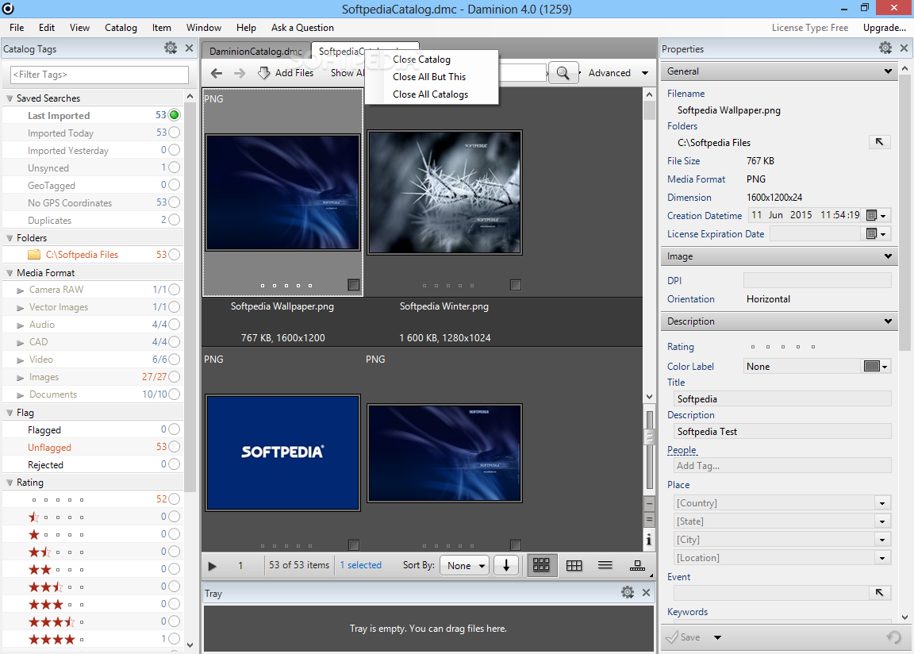This screenshot has width=914, height=654.
Task: Open the Color Label swatch picker
Action: (x=876, y=366)
